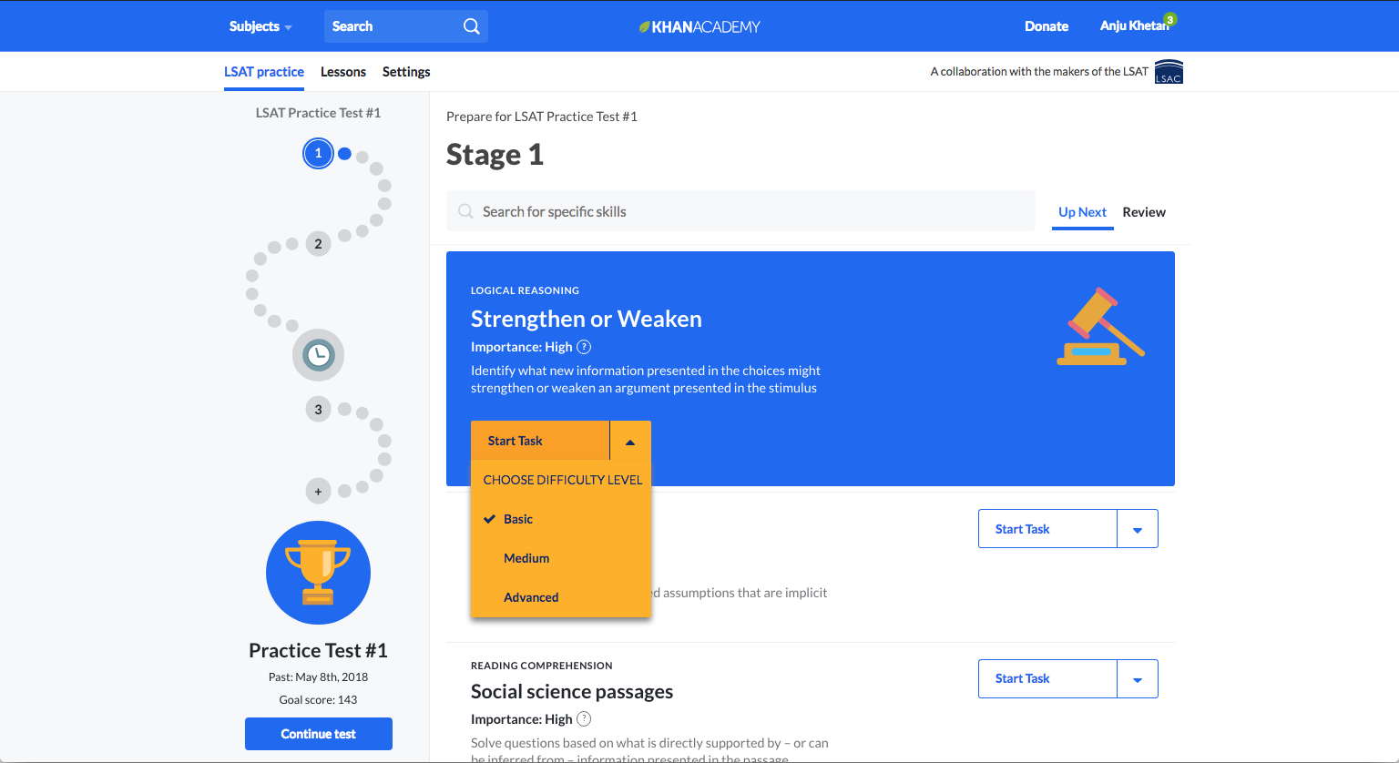
Task: Switch to the LSAT practice tab
Action: pyautogui.click(x=264, y=72)
